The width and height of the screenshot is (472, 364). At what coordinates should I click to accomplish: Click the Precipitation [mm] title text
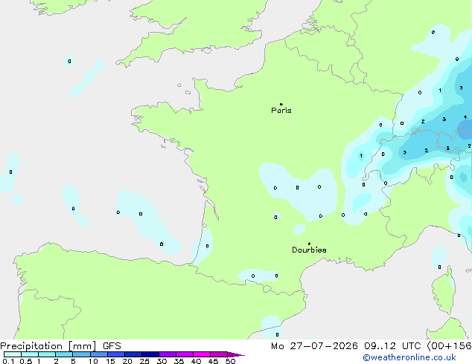pyautogui.click(x=48, y=346)
